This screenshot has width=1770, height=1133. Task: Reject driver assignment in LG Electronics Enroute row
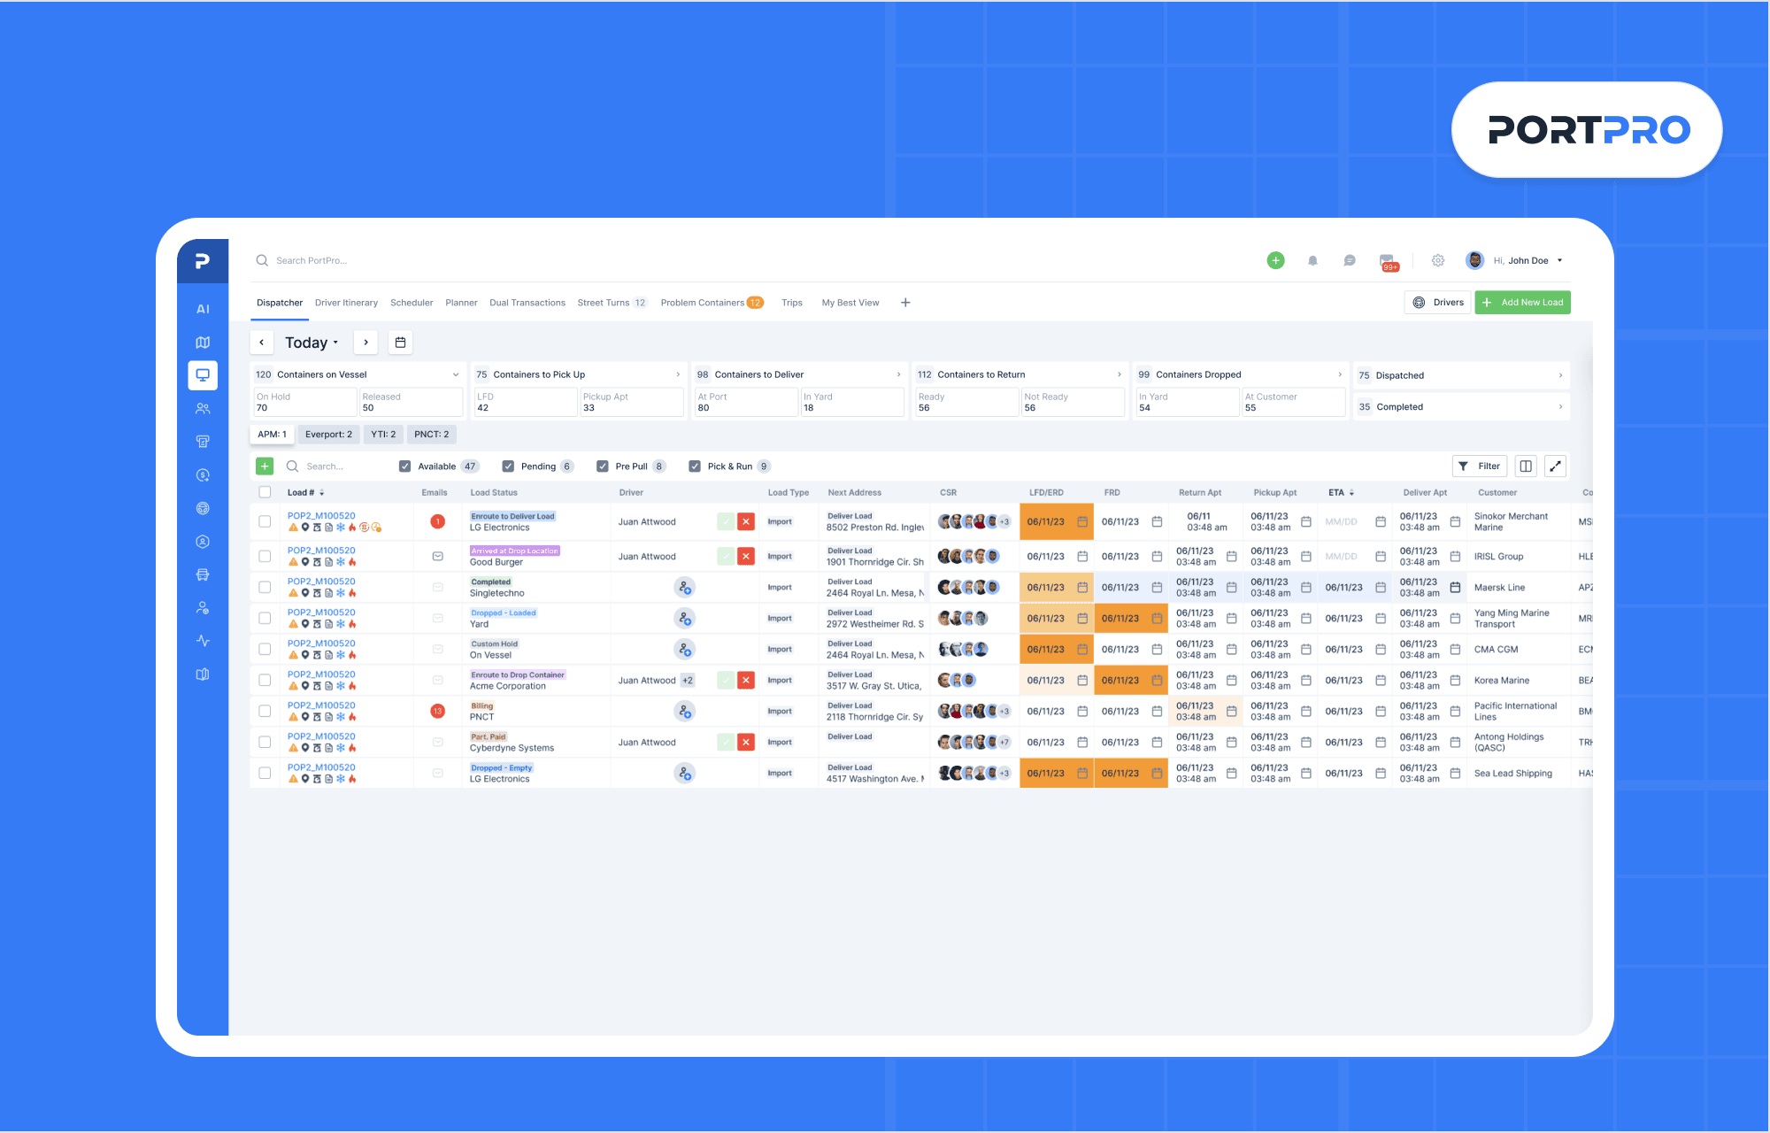[x=746, y=522]
